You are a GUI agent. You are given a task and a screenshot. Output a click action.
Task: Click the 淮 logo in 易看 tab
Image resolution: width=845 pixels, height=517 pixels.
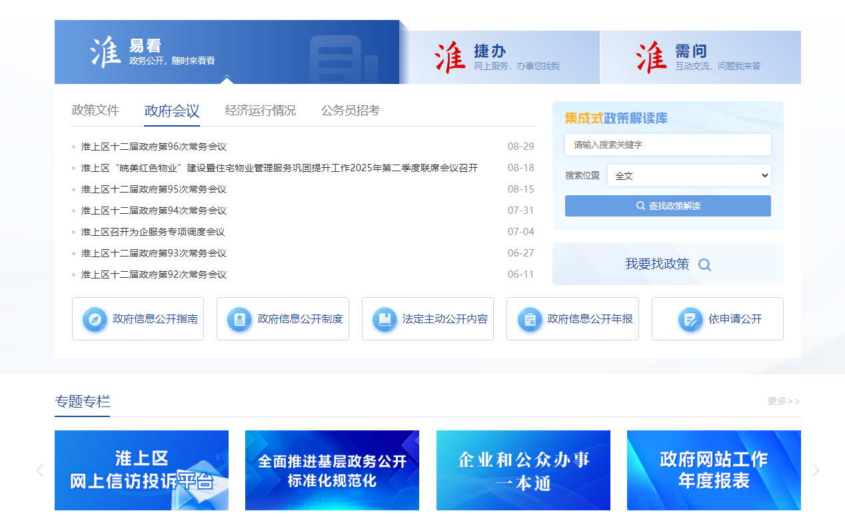[x=106, y=52]
